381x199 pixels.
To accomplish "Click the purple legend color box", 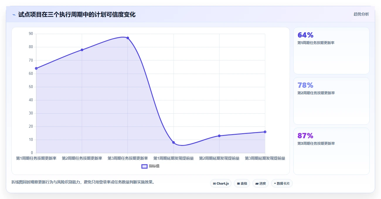I will pyautogui.click(x=144, y=166).
